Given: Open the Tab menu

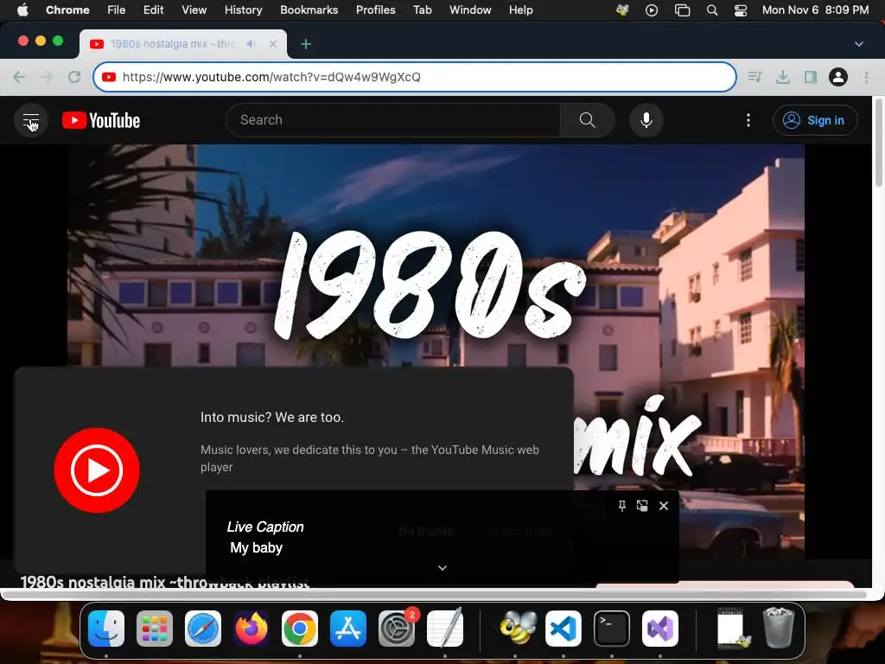Looking at the screenshot, I should click(422, 10).
